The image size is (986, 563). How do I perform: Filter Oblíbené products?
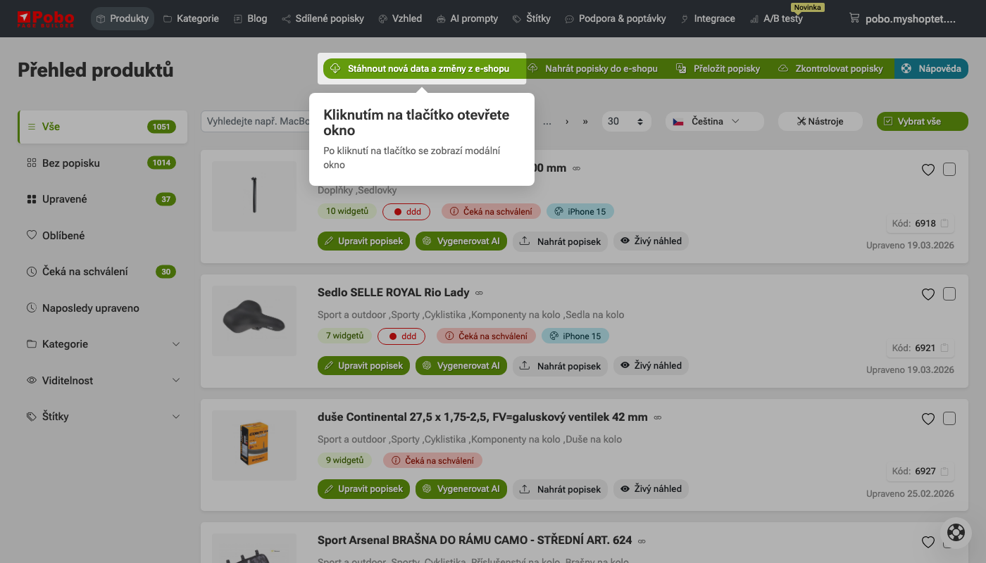(103, 235)
